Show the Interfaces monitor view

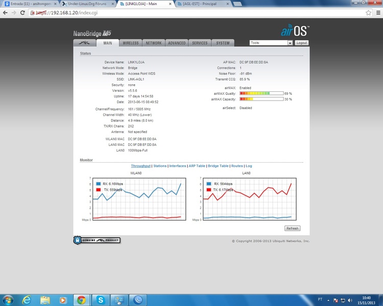(x=178, y=166)
